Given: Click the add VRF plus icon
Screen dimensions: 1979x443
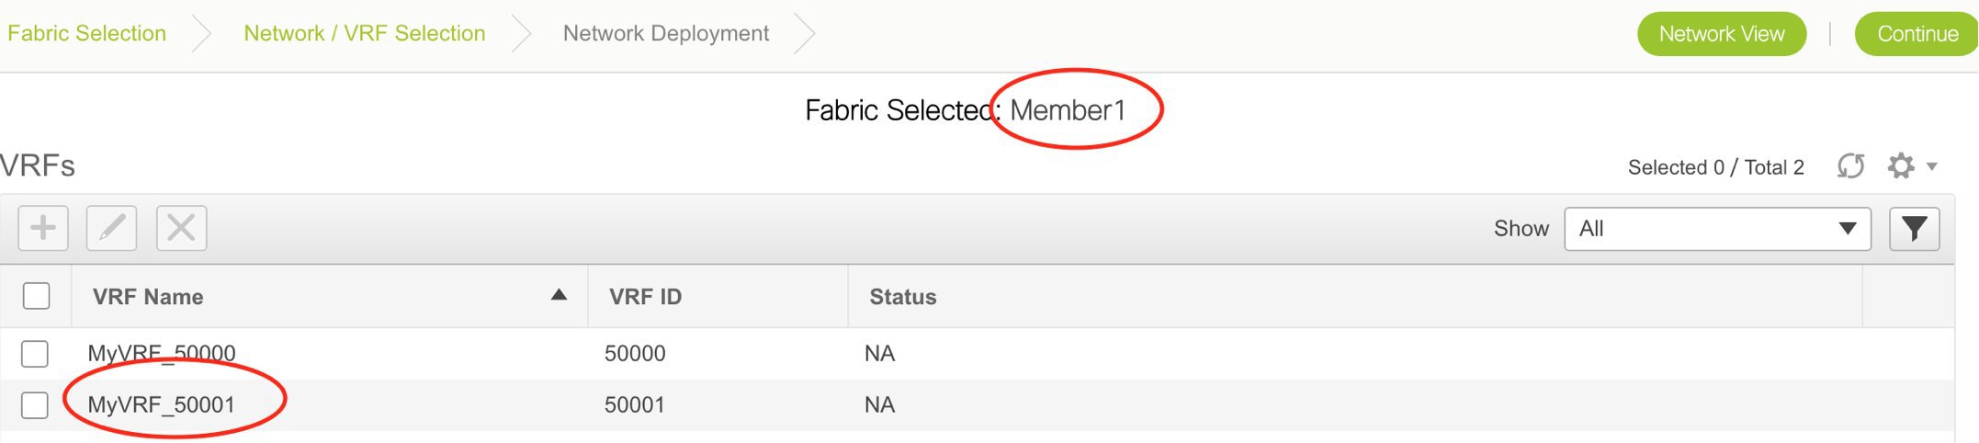Looking at the screenshot, I should coord(43,228).
